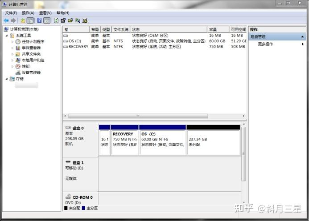Screen dimensions: 309x221
Task: Click the 750 MB capacity cell
Action: (216, 47)
